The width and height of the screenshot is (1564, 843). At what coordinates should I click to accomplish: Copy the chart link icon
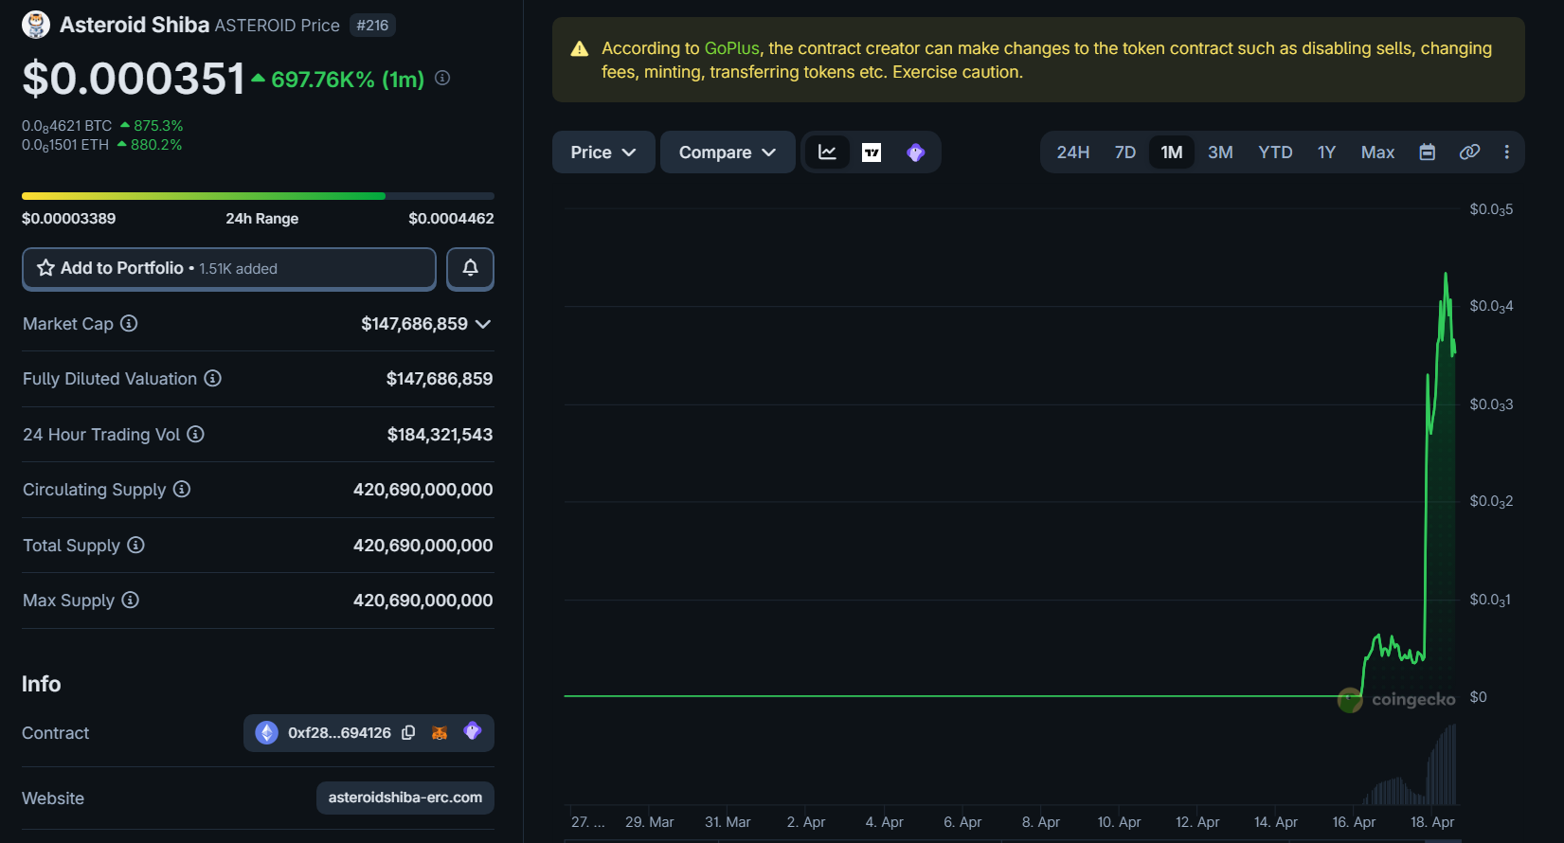point(1469,152)
